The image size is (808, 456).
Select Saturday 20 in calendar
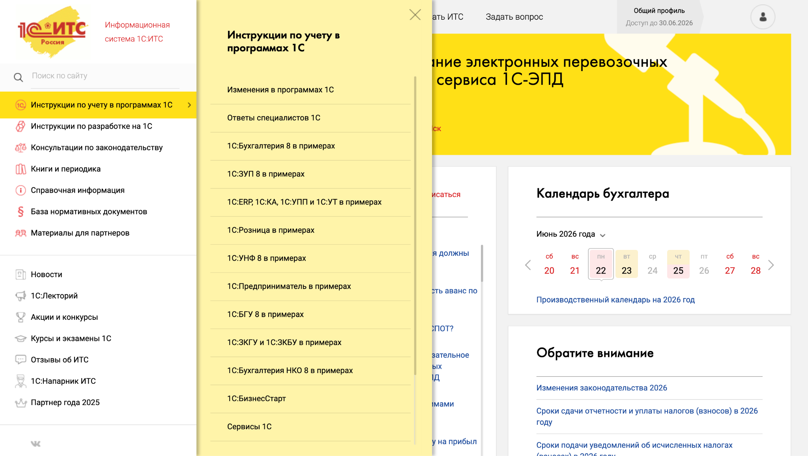(x=549, y=264)
